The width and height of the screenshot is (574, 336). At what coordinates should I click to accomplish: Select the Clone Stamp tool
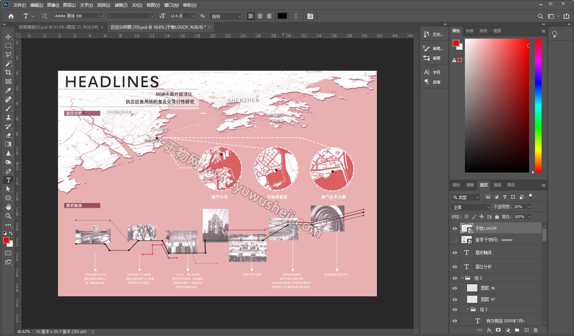[x=8, y=117]
